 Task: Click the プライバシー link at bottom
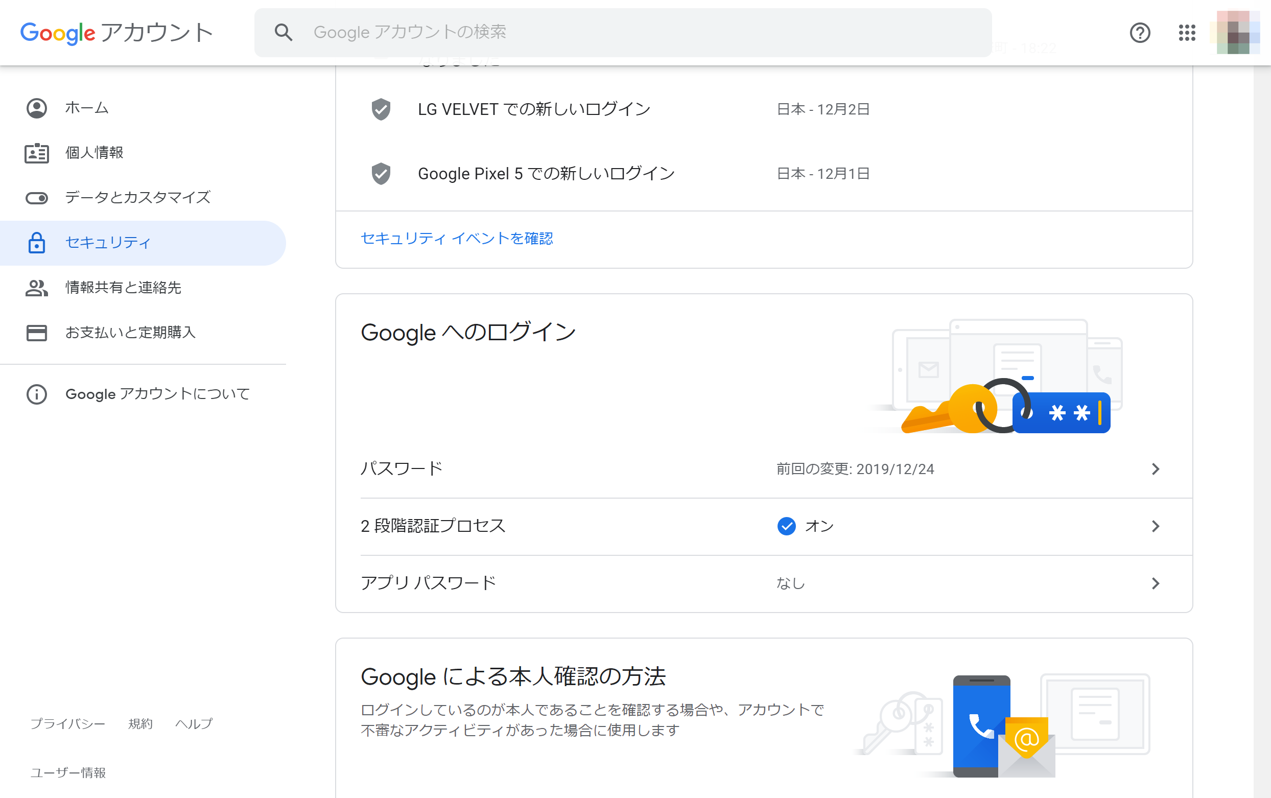68,723
